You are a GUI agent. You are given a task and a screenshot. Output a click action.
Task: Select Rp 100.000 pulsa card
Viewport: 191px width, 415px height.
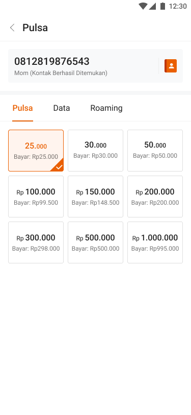pos(36,197)
